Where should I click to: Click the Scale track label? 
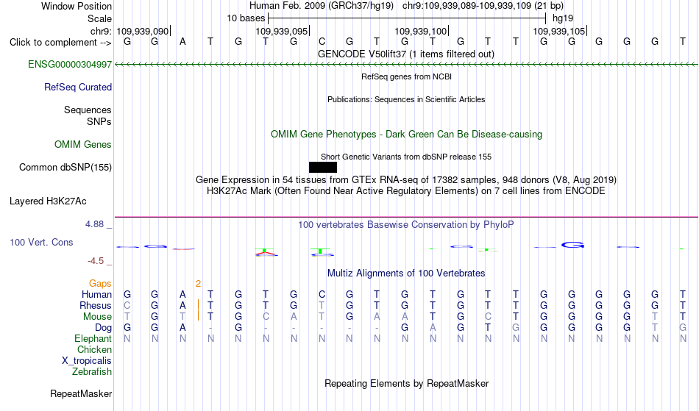[99, 18]
